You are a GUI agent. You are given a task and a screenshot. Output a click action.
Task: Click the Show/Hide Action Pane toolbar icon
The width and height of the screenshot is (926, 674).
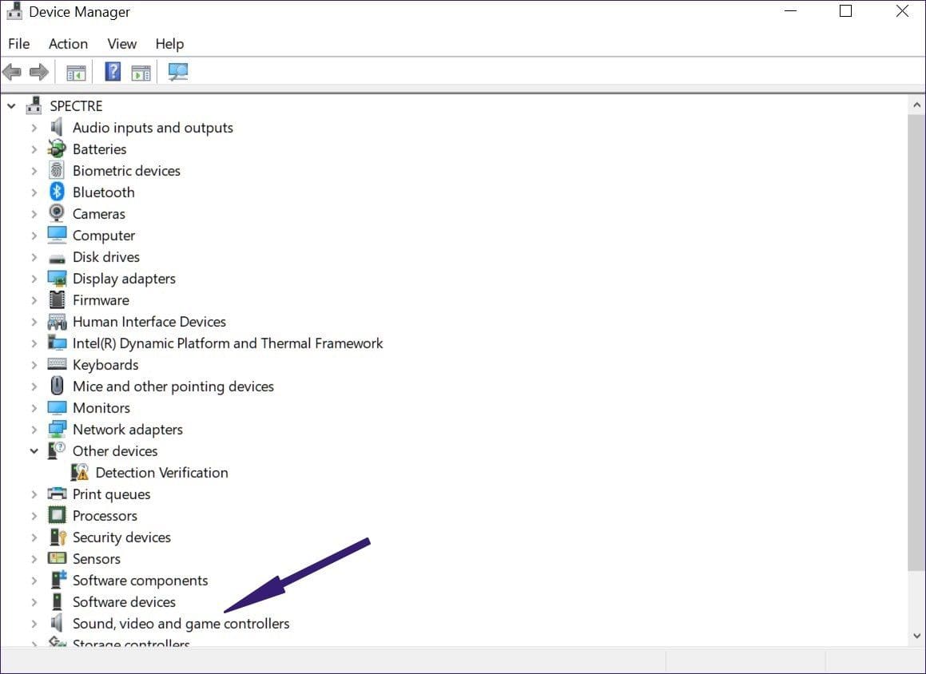[141, 73]
